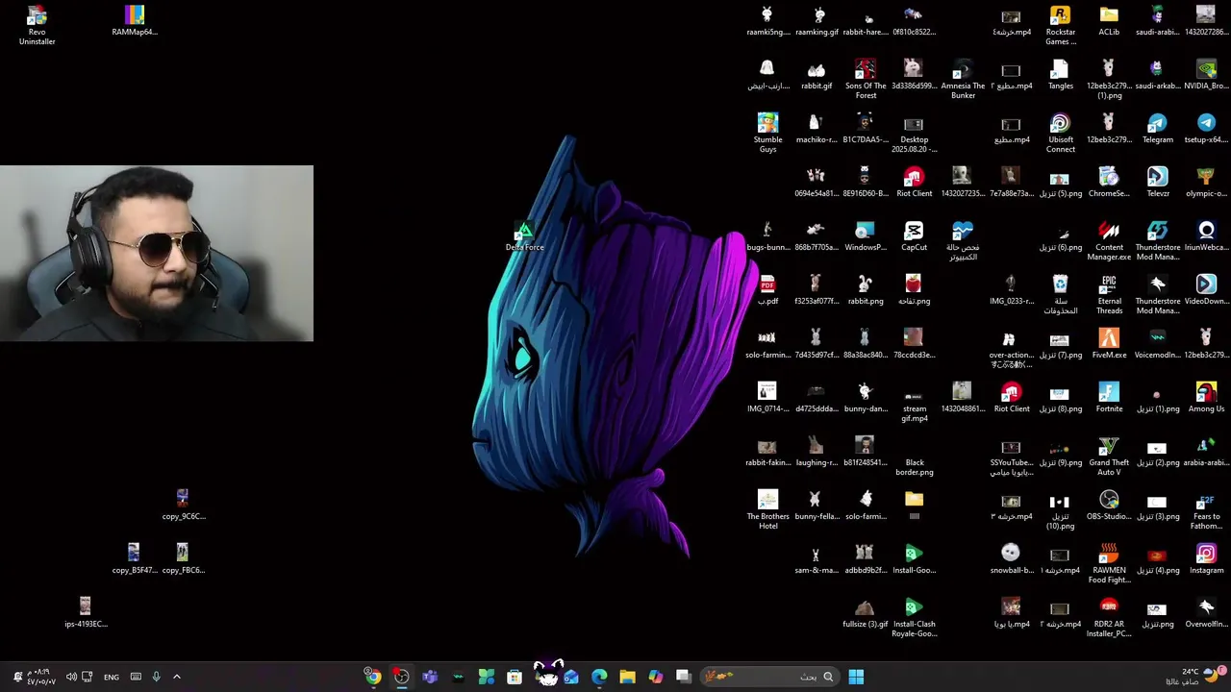Select the copy_9C6C... file icon
1231x692 pixels.
point(183,505)
